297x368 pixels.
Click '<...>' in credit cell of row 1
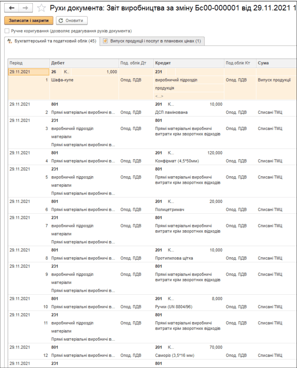coord(189,96)
